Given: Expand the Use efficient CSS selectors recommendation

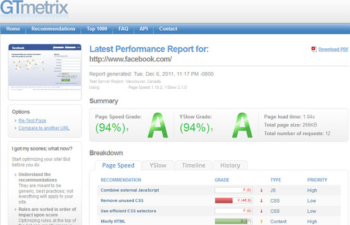Looking at the screenshot, I should 129,211.
